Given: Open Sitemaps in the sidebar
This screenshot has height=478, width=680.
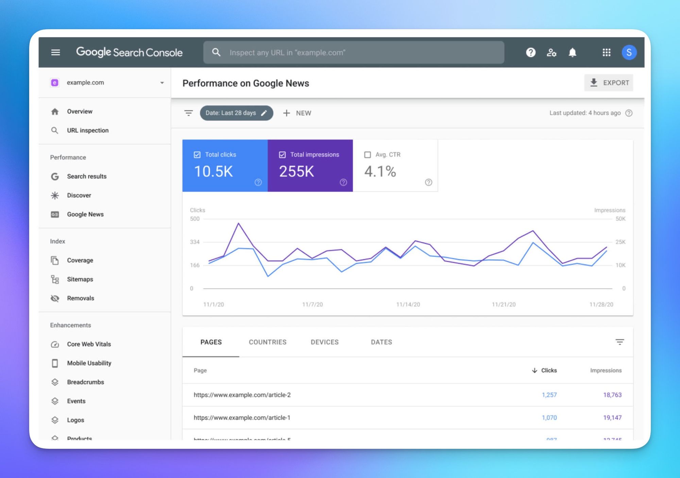Looking at the screenshot, I should point(80,279).
